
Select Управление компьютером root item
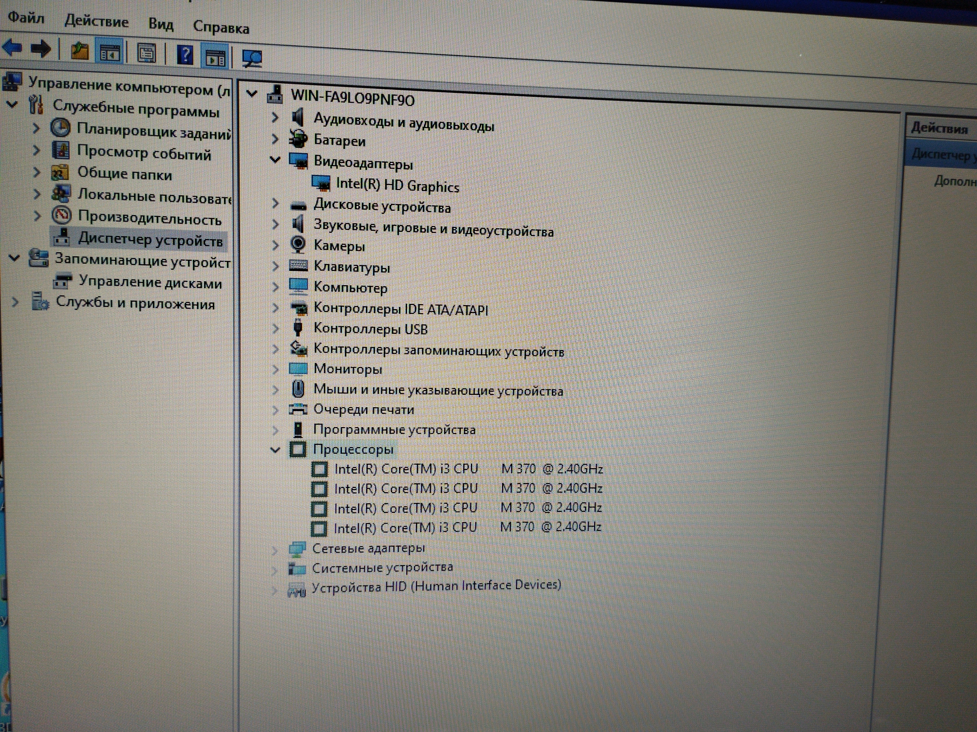(x=129, y=86)
